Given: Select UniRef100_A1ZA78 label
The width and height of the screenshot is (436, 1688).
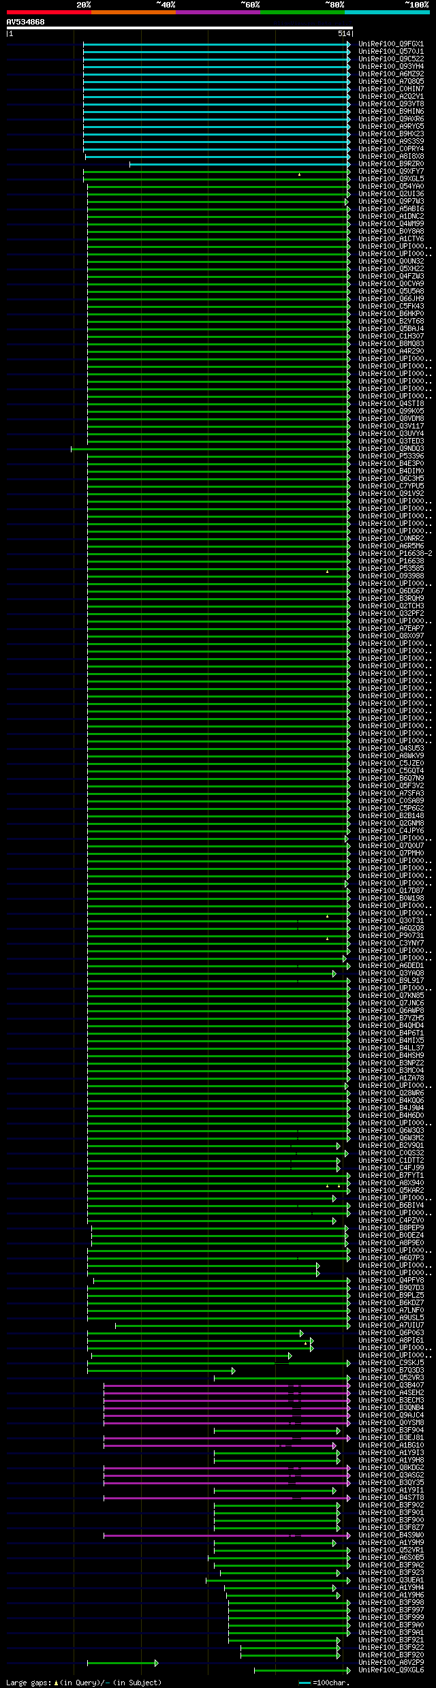Looking at the screenshot, I should [x=391, y=1078].
